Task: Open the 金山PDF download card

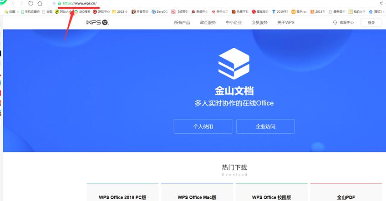Action: click(346, 192)
